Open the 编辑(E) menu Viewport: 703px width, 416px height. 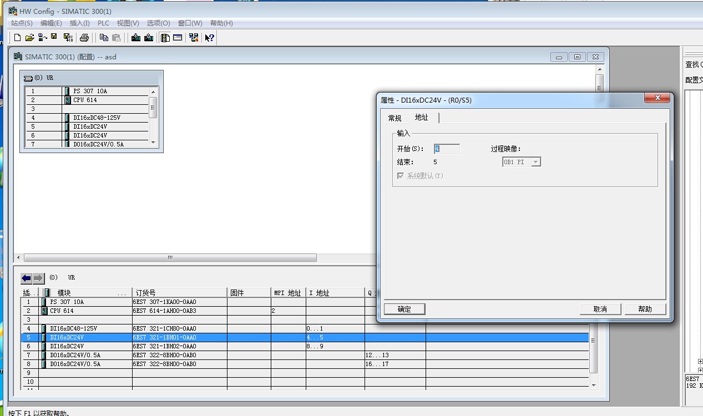pyautogui.click(x=51, y=23)
